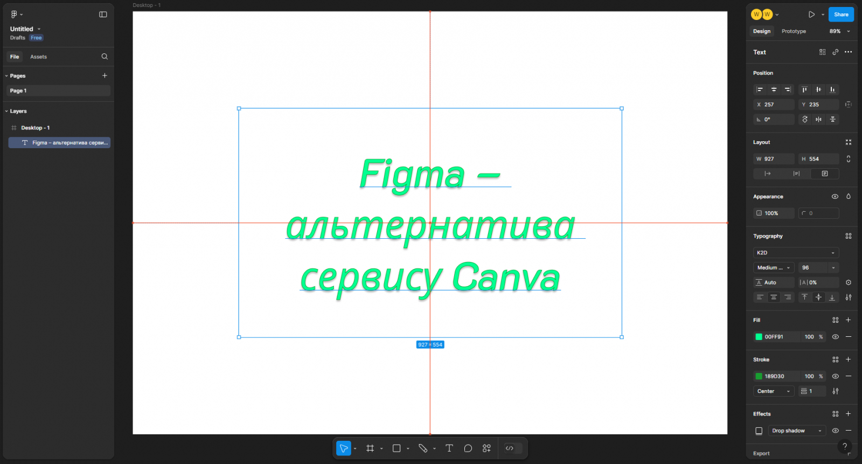Select the Comment tool
Image resolution: width=862 pixels, height=464 pixels.
(x=468, y=448)
